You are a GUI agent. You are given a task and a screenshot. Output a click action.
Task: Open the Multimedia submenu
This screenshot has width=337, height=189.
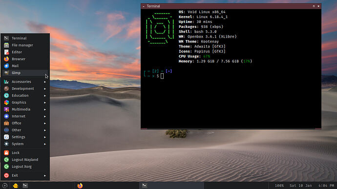(x=25, y=109)
